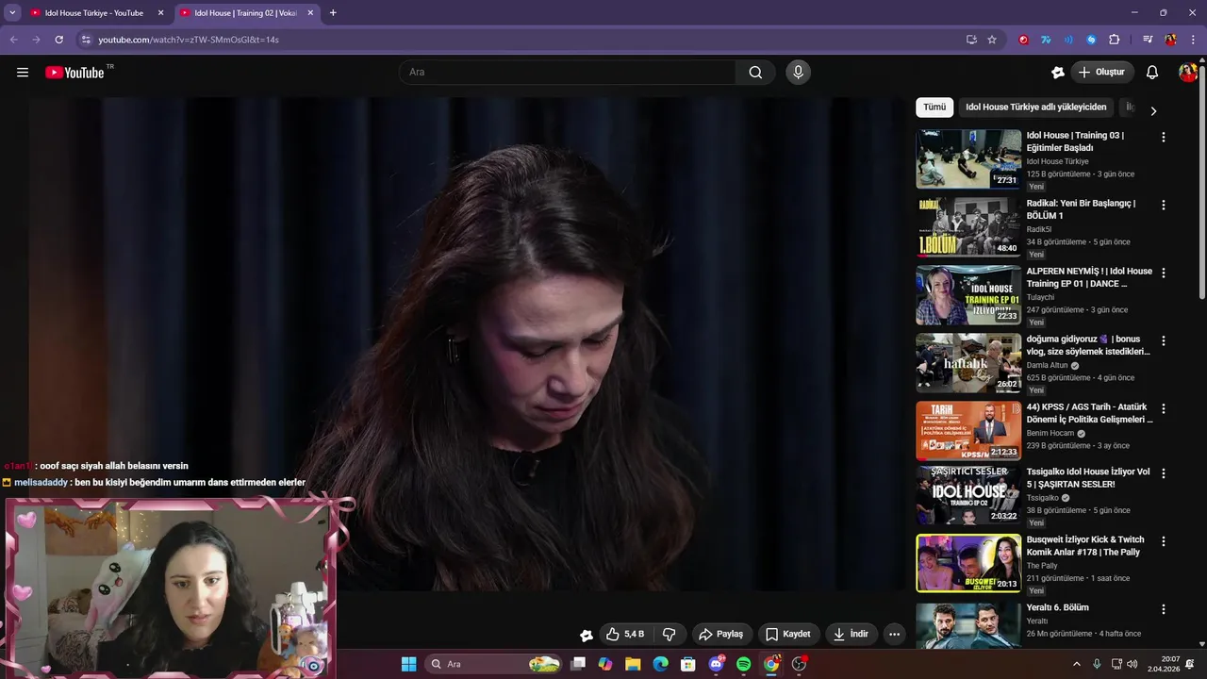This screenshot has width=1207, height=679.
Task: Open the 7TV extension icon
Action: coord(1046,40)
